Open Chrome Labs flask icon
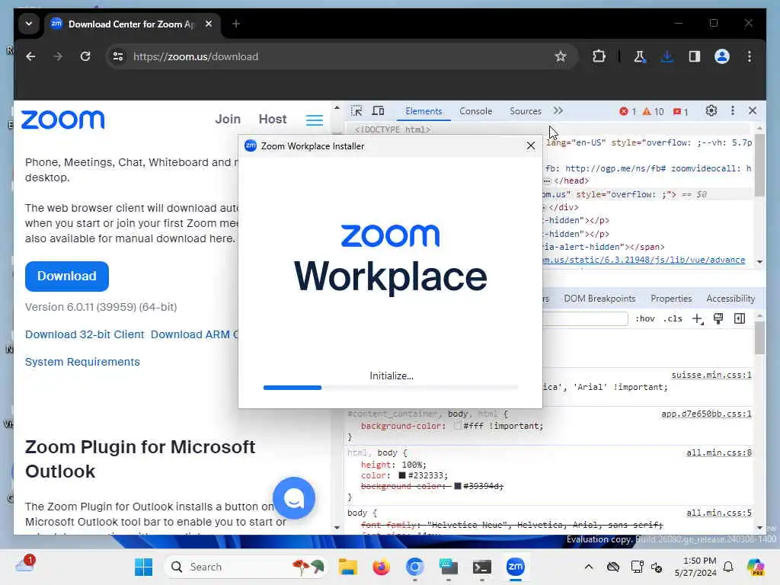 [x=639, y=56]
